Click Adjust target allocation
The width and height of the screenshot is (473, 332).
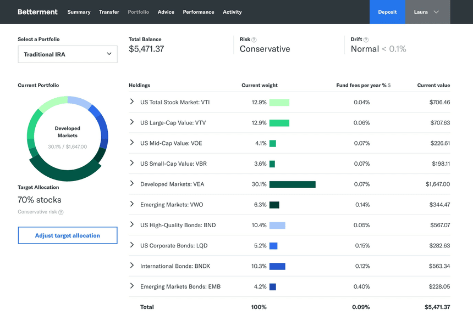[68, 235]
